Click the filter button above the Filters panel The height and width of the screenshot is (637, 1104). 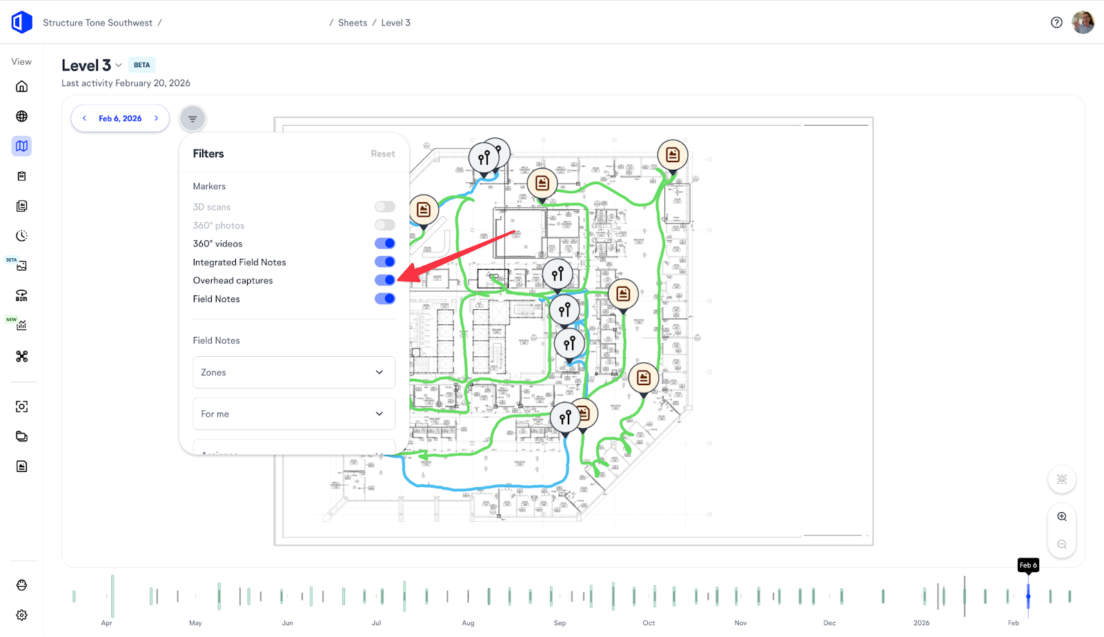(193, 119)
